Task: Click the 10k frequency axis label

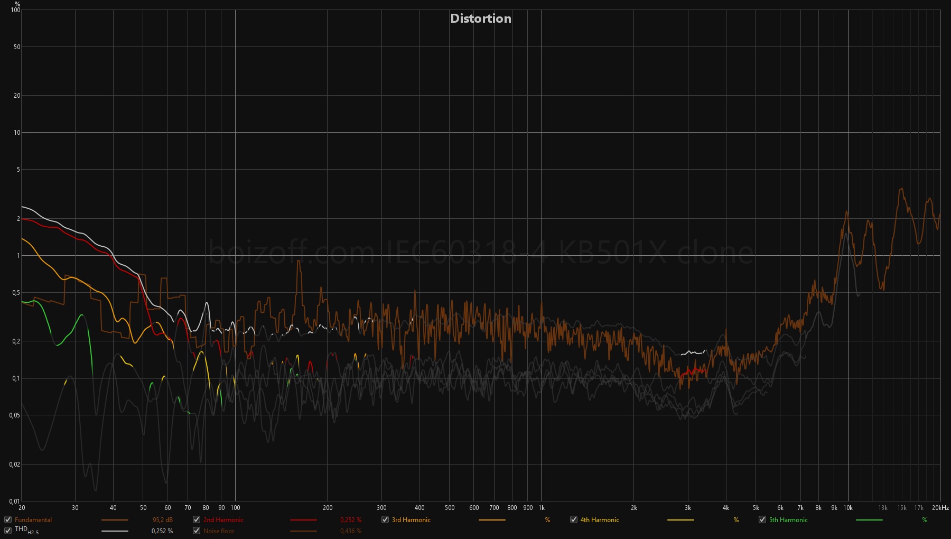Action: click(x=848, y=508)
